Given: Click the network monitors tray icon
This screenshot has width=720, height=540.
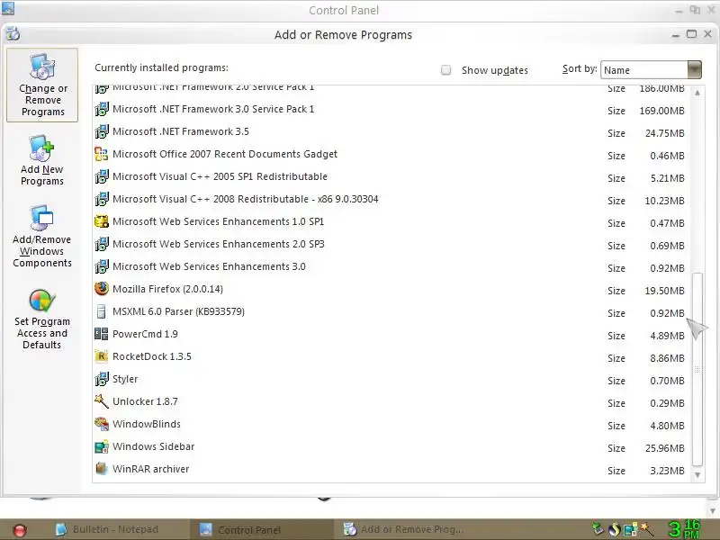Looking at the screenshot, I should coord(631,529).
